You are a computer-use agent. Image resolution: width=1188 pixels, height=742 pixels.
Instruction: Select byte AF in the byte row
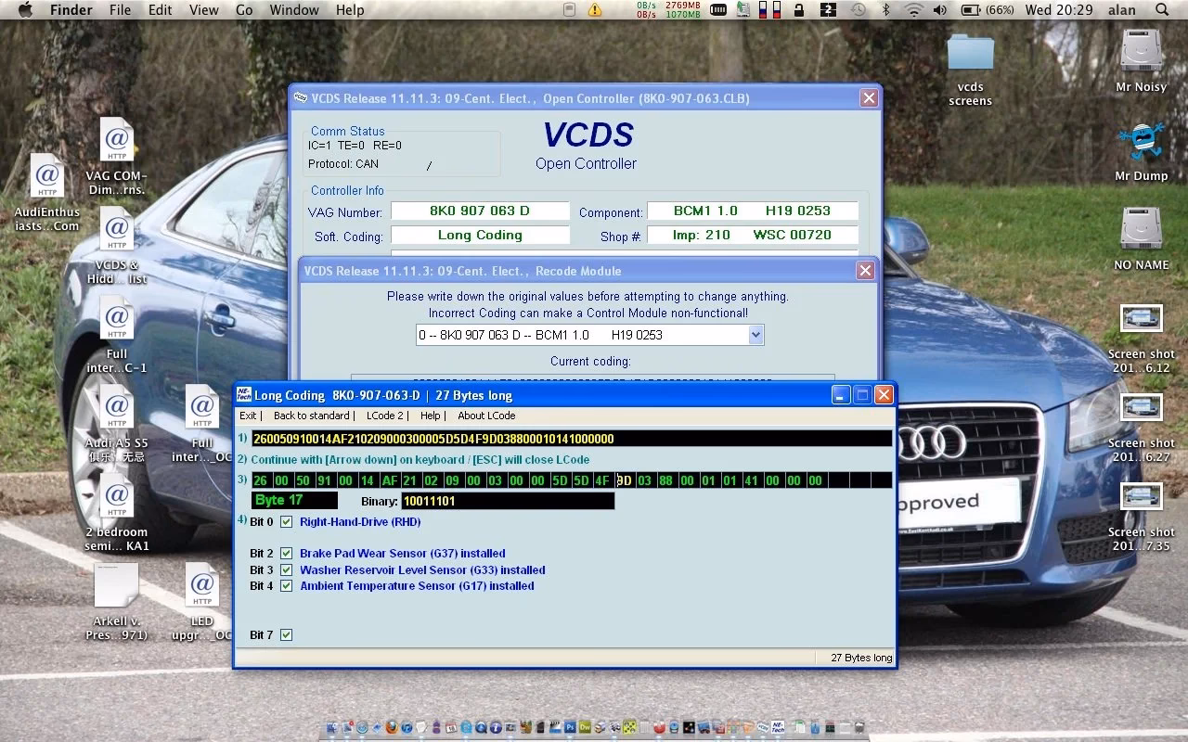pyautogui.click(x=390, y=480)
